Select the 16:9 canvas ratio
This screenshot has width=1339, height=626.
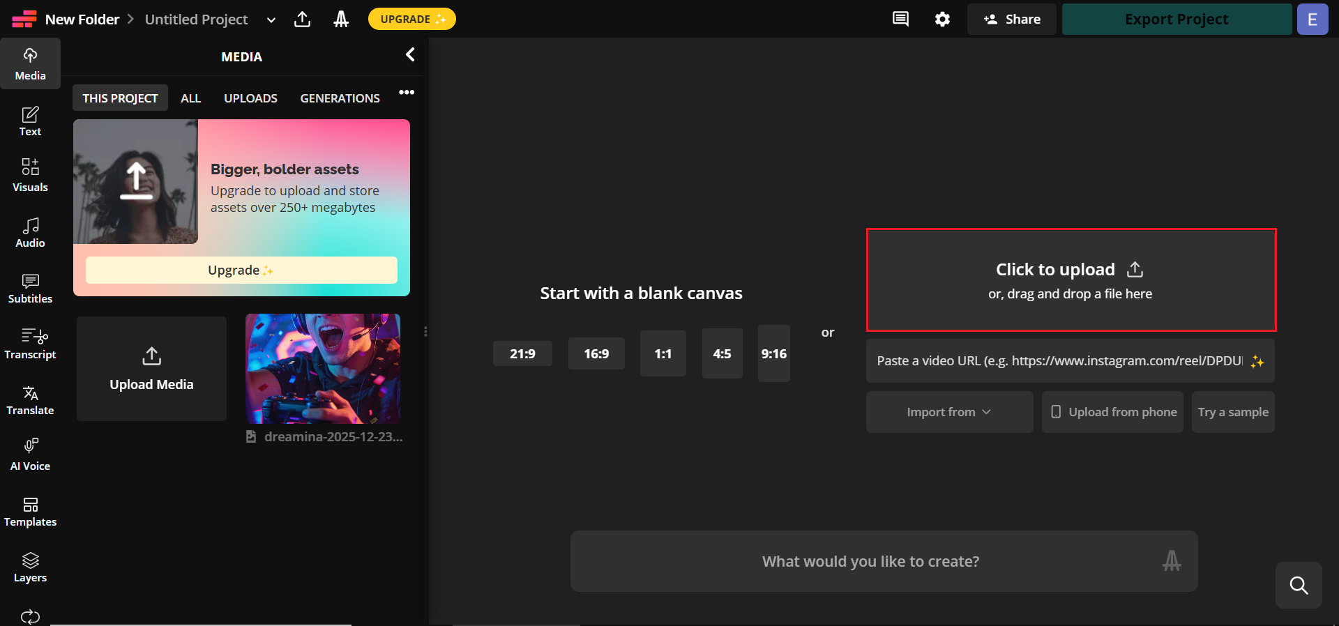click(596, 353)
